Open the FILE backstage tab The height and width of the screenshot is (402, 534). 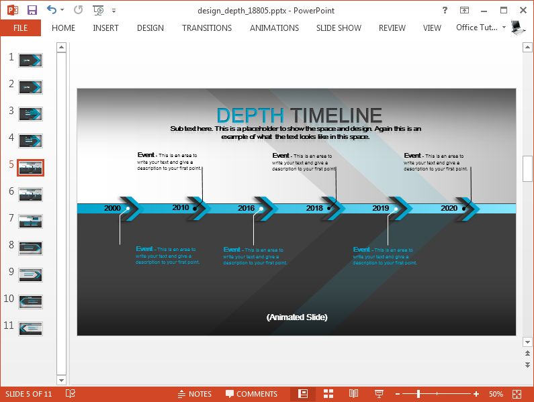20,28
